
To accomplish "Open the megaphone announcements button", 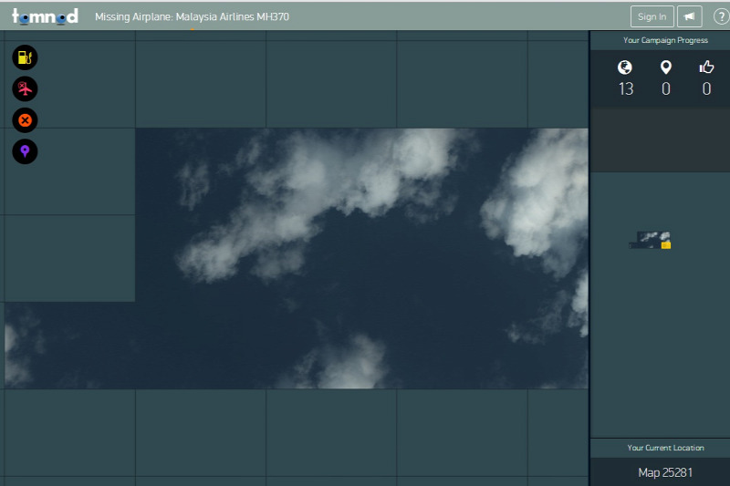I will pyautogui.click(x=690, y=16).
